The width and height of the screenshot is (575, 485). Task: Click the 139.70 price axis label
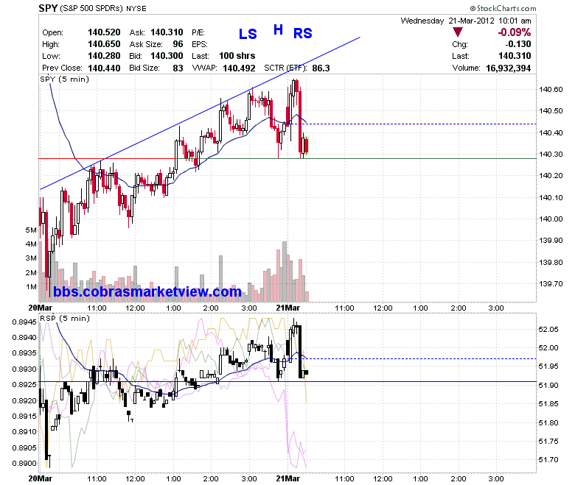(551, 283)
